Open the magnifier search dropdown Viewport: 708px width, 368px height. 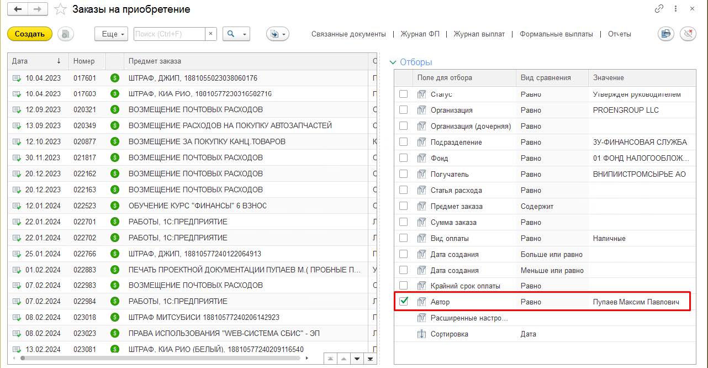click(236, 34)
